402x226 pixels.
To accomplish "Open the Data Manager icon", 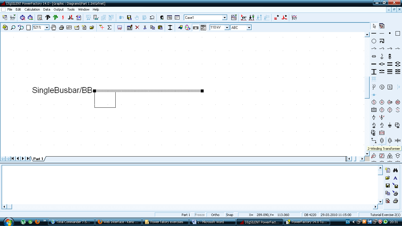I will coord(5,18).
